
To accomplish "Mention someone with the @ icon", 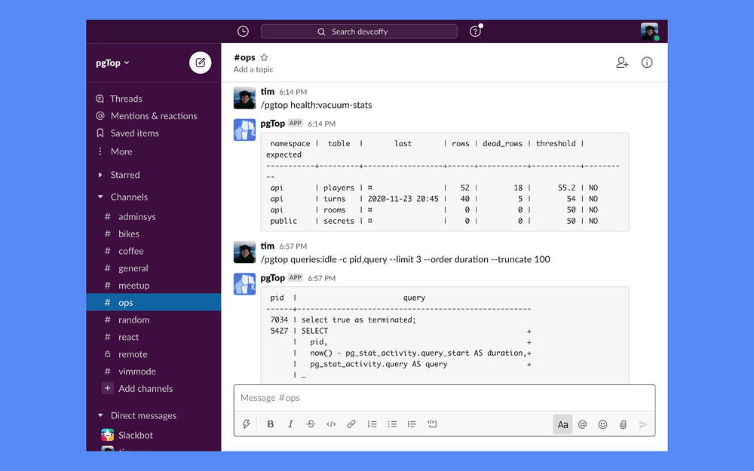I will [x=582, y=424].
